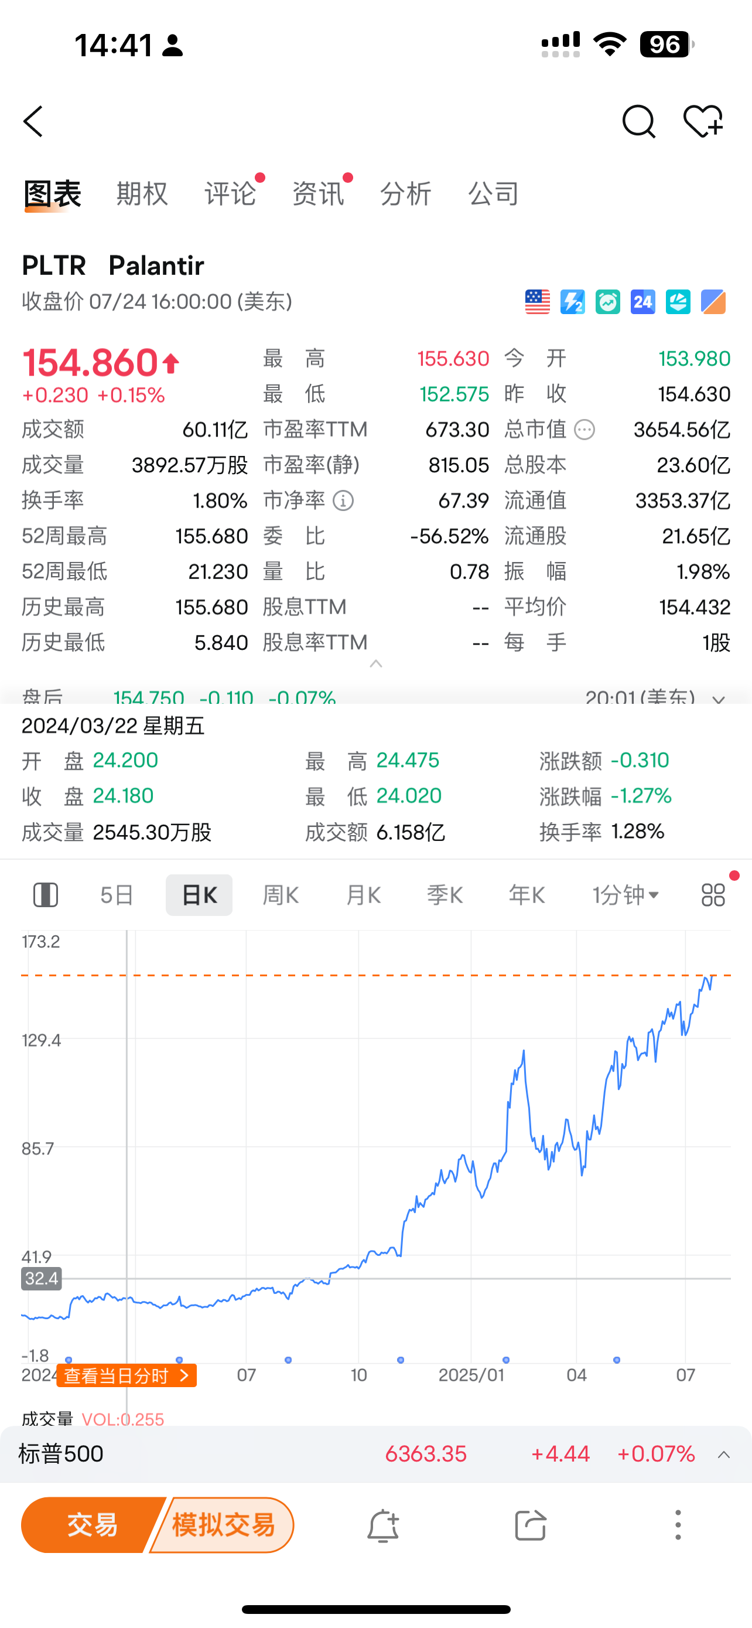752x1628 pixels.
Task: Open chart tools grid icon
Action: (713, 895)
